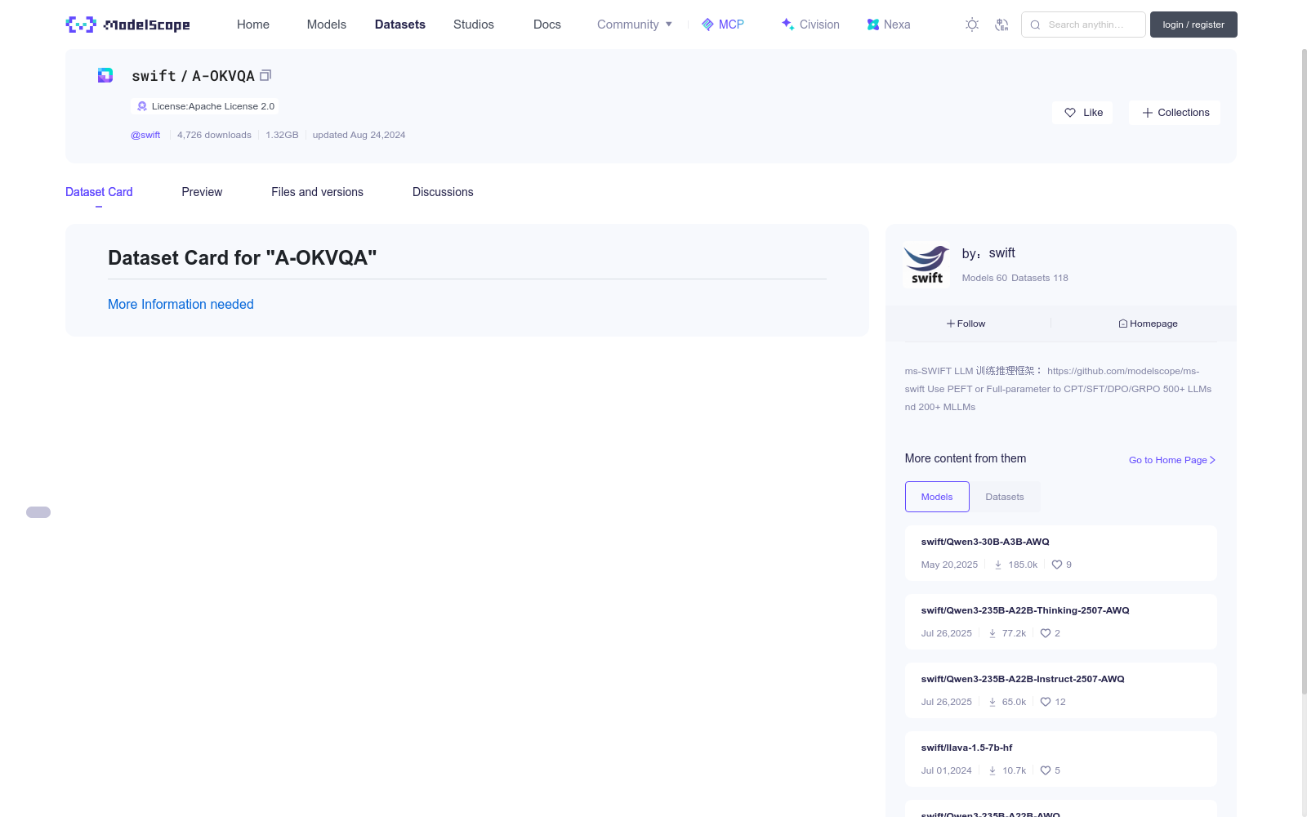This screenshot has width=1307, height=817.
Task: Click the page vertical scrollbar
Action: [x=1304, y=372]
